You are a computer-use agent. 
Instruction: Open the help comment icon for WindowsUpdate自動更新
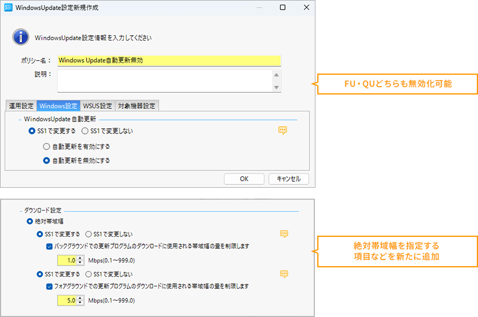coord(283,130)
